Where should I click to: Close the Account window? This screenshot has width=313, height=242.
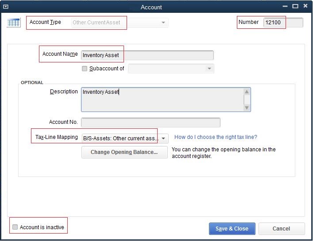(305, 6)
